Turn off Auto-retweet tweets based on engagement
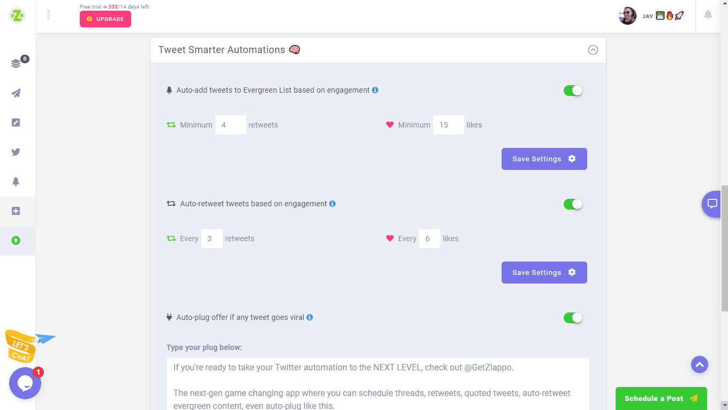The height and width of the screenshot is (410, 728). tap(573, 204)
